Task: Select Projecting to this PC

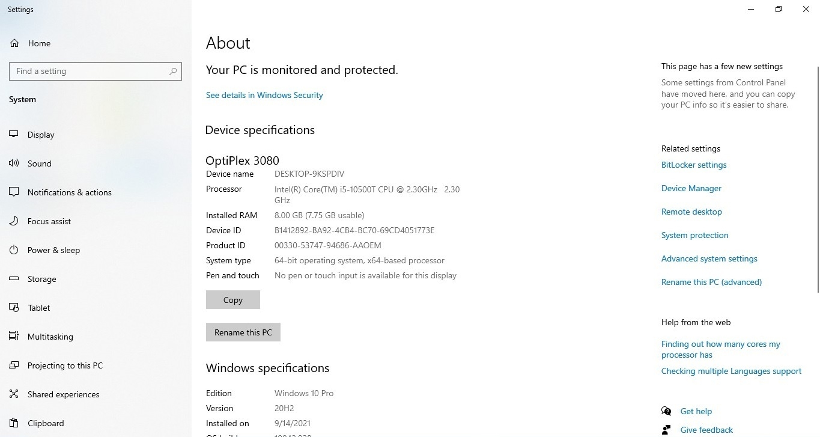Action: coord(65,365)
